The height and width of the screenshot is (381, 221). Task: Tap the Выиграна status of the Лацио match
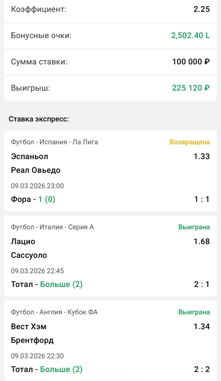[194, 227]
